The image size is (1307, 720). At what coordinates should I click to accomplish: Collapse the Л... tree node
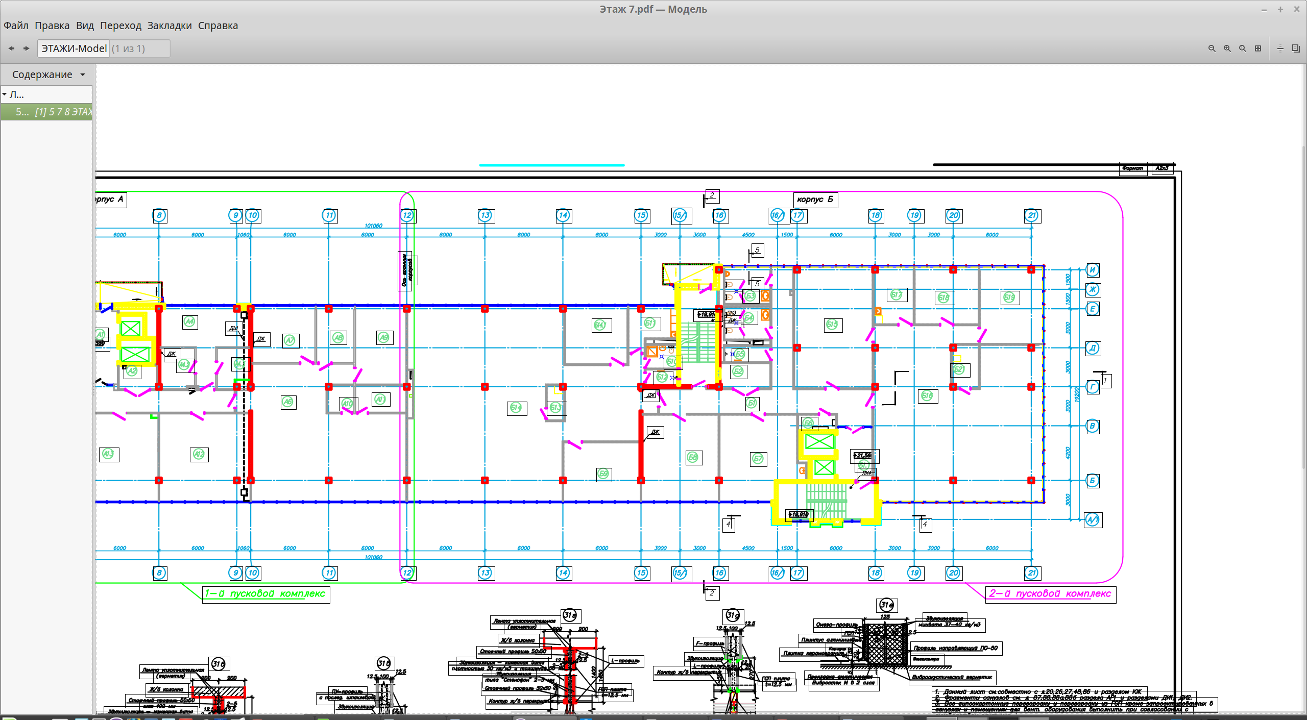click(5, 94)
